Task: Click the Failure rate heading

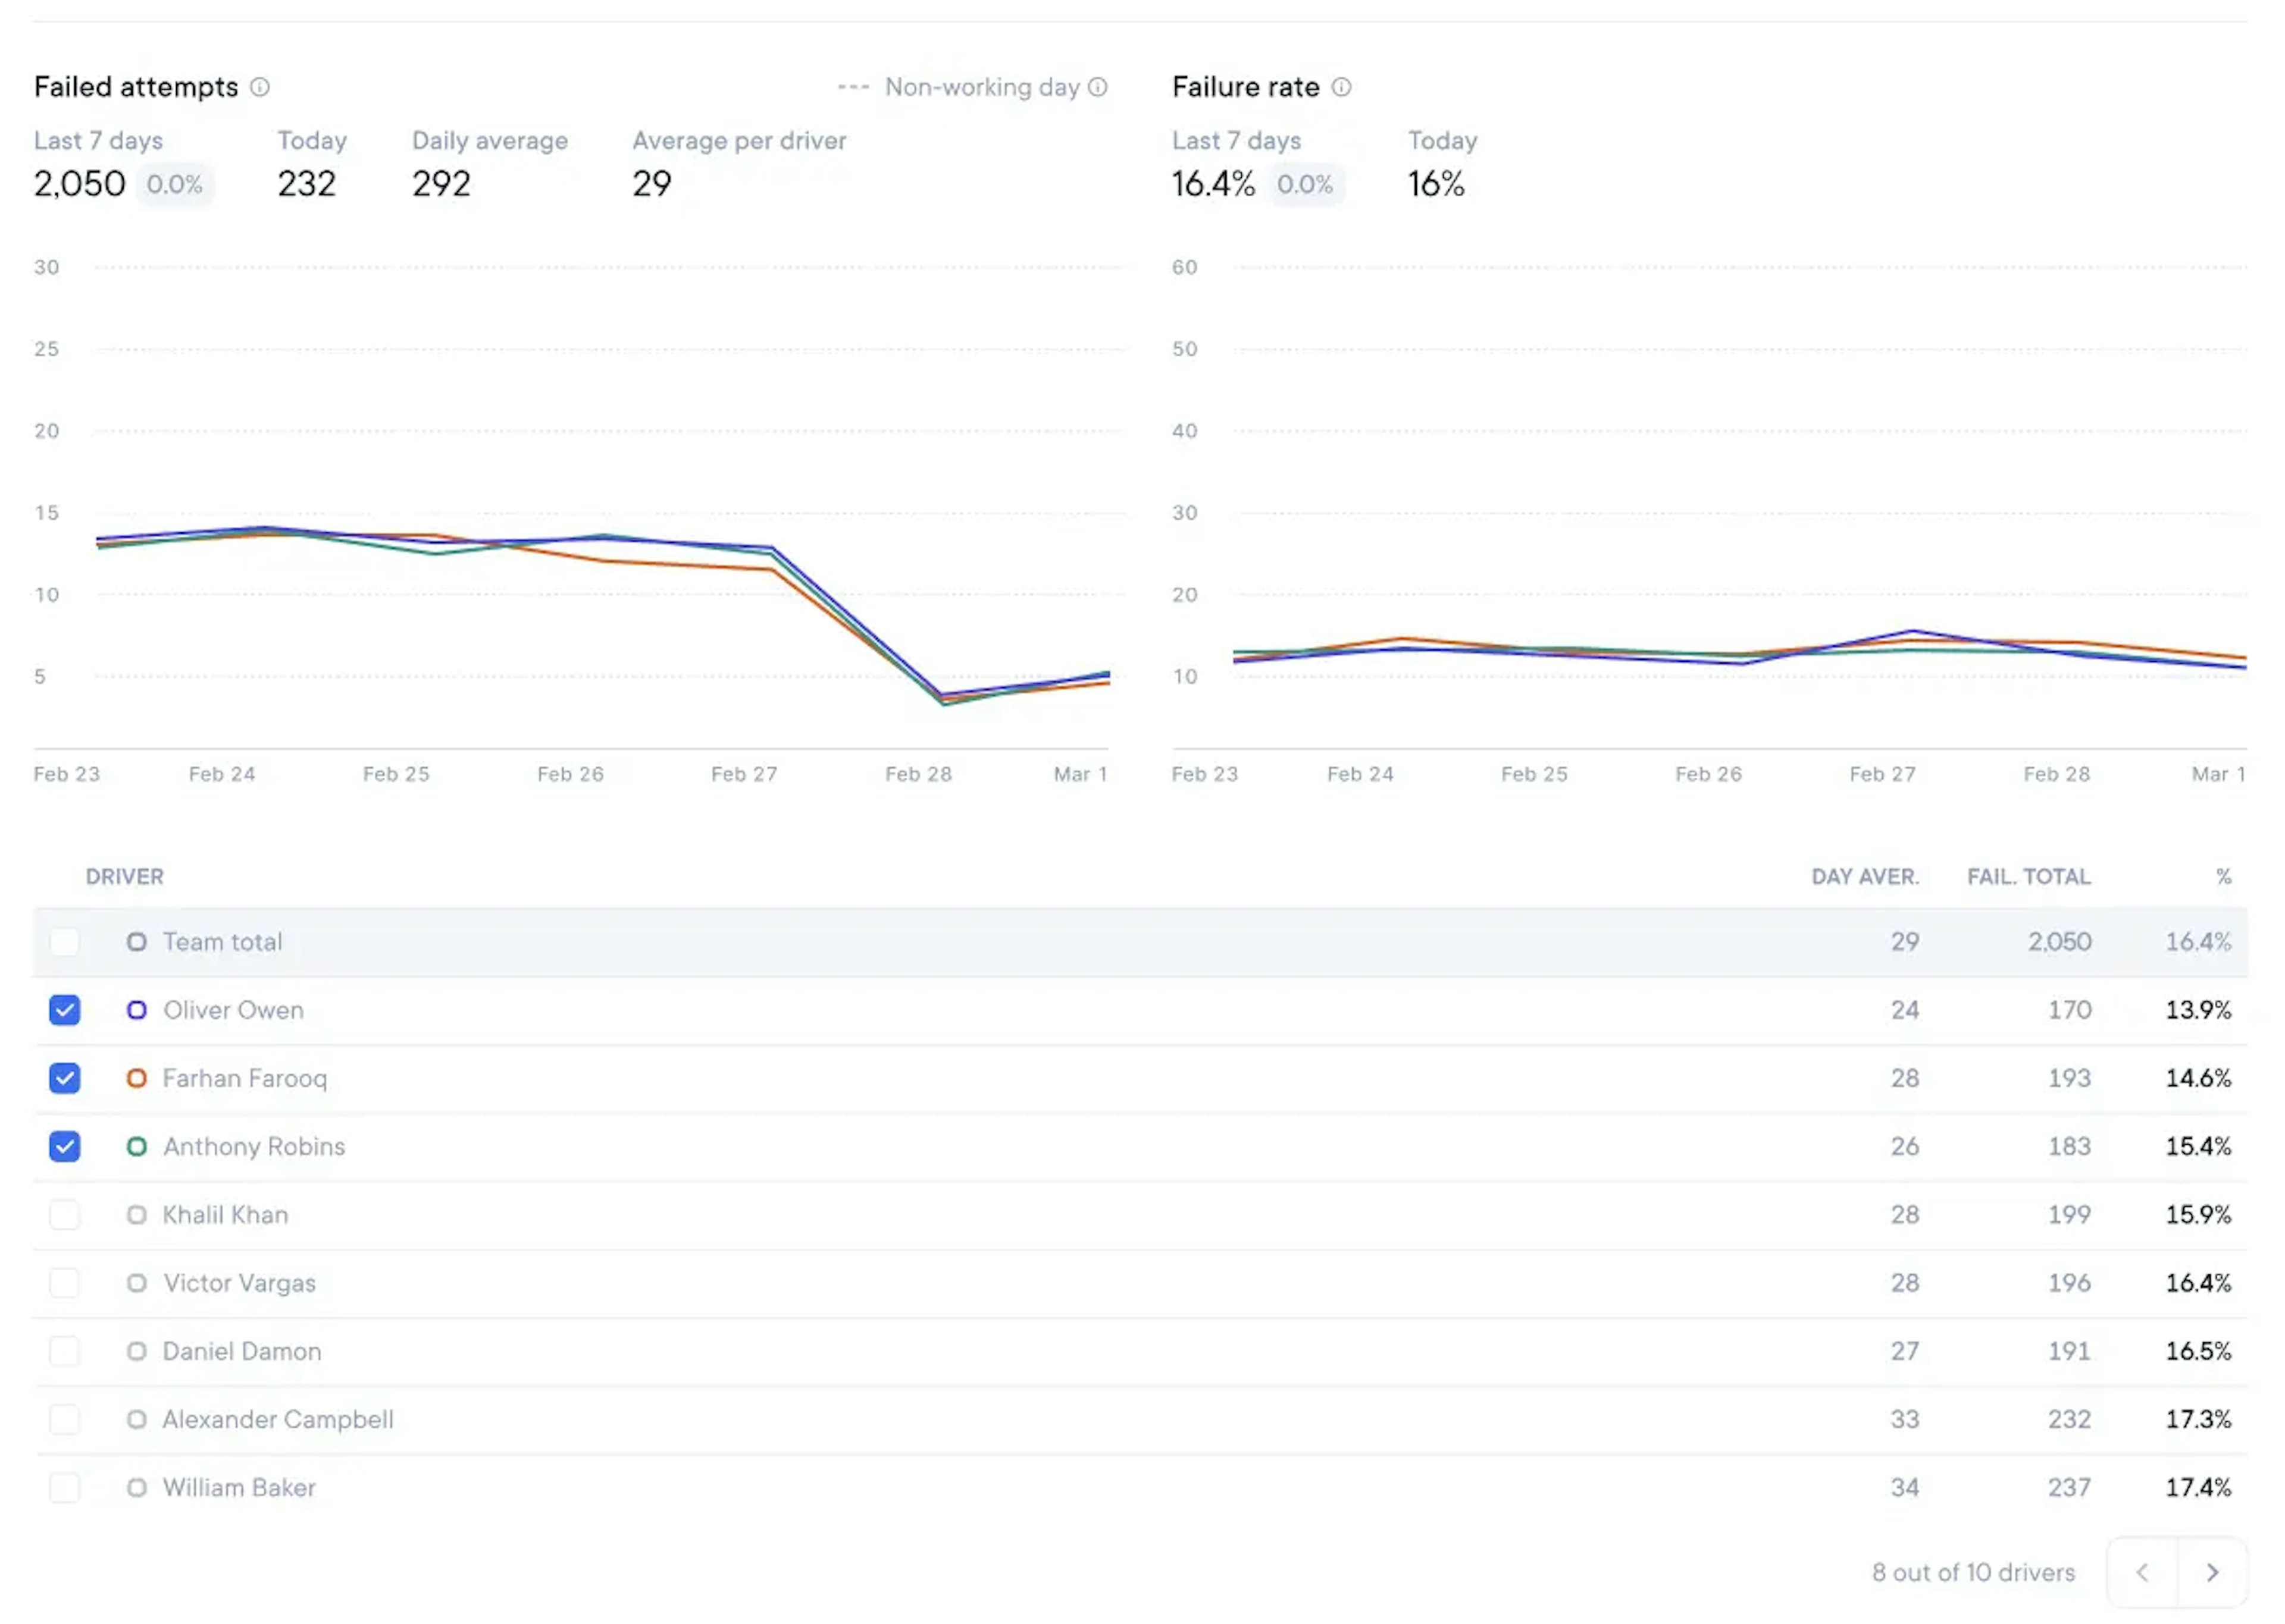Action: pos(1245,87)
